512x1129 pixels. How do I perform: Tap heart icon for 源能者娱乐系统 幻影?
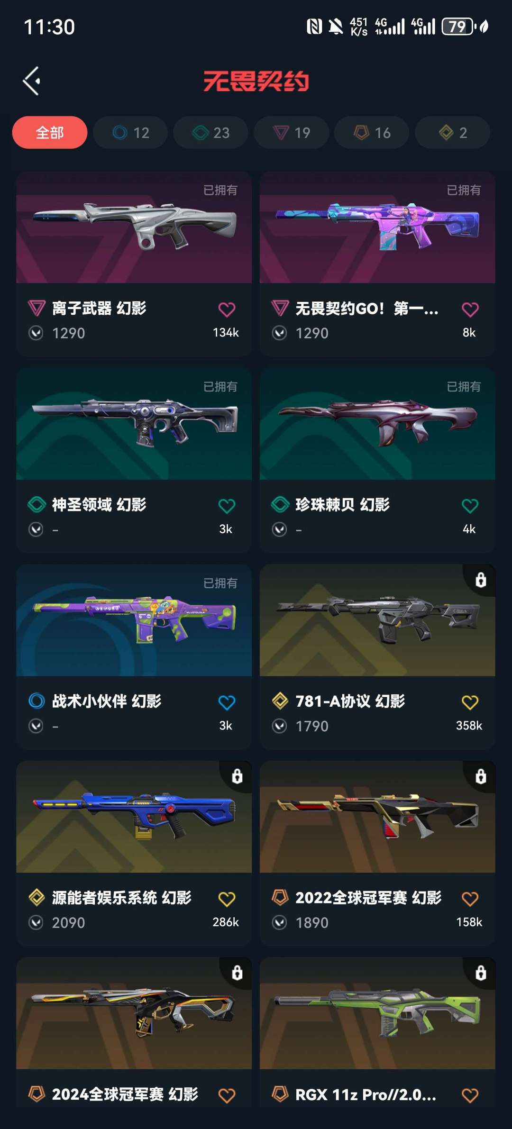coord(227,899)
